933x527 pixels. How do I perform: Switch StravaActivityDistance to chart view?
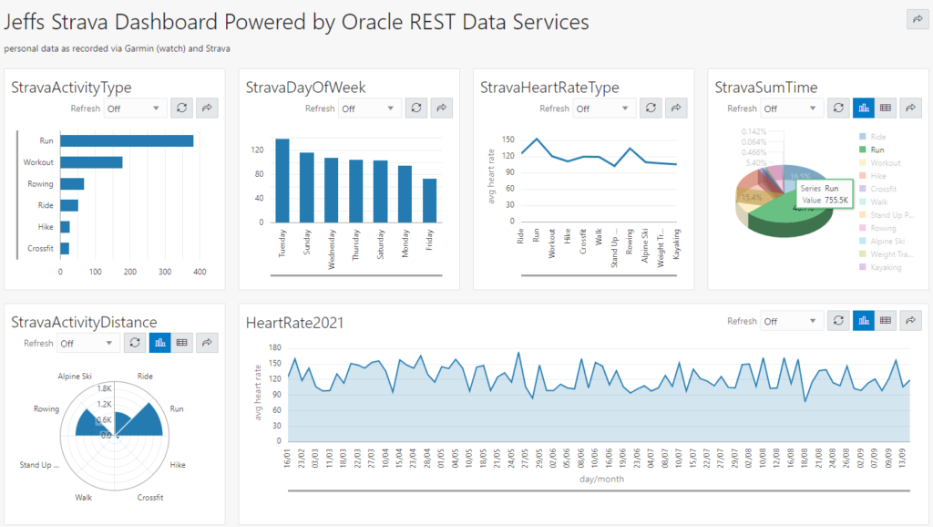160,343
